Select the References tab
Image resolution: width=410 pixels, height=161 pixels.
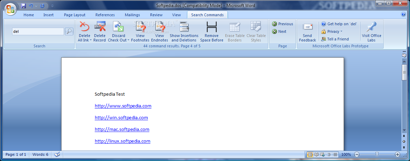(x=105, y=15)
